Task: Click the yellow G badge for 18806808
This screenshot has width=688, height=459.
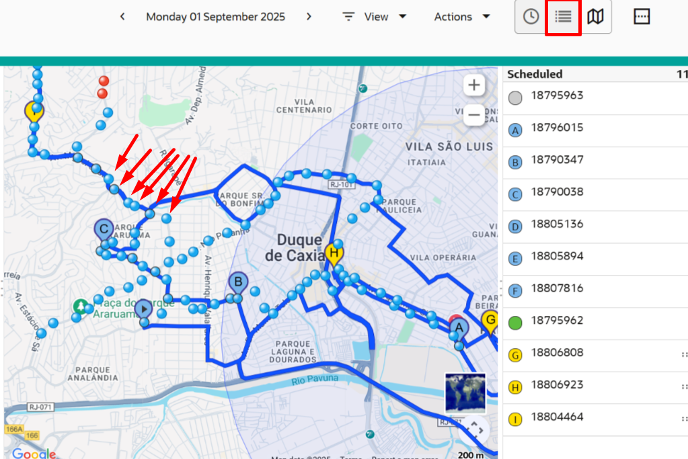Action: (x=515, y=355)
